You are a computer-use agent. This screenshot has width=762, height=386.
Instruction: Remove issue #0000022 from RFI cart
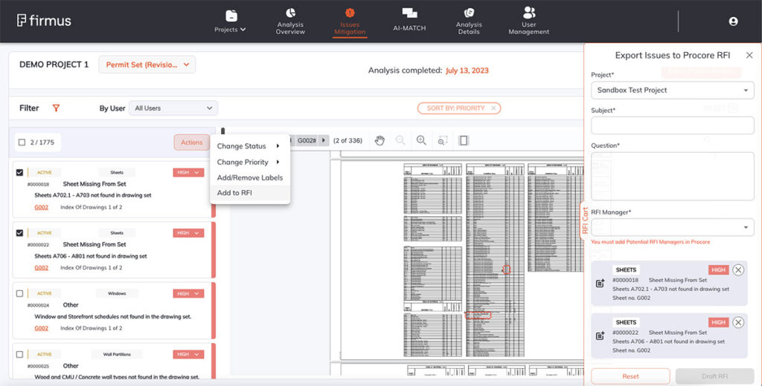[x=738, y=322]
